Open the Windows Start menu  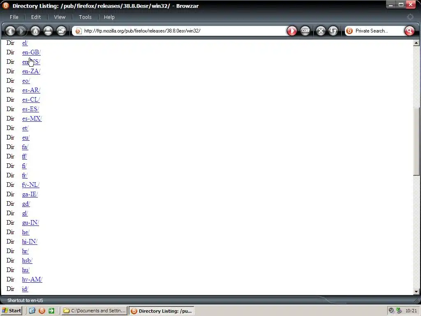tap(11, 311)
